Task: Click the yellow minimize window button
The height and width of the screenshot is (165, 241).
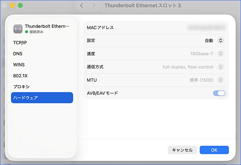Action: click(x=12, y=5)
